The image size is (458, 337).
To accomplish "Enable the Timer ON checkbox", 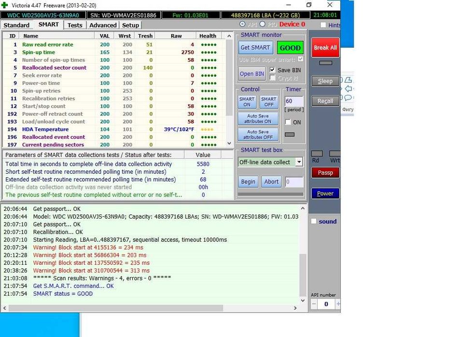I will pyautogui.click(x=288, y=122).
